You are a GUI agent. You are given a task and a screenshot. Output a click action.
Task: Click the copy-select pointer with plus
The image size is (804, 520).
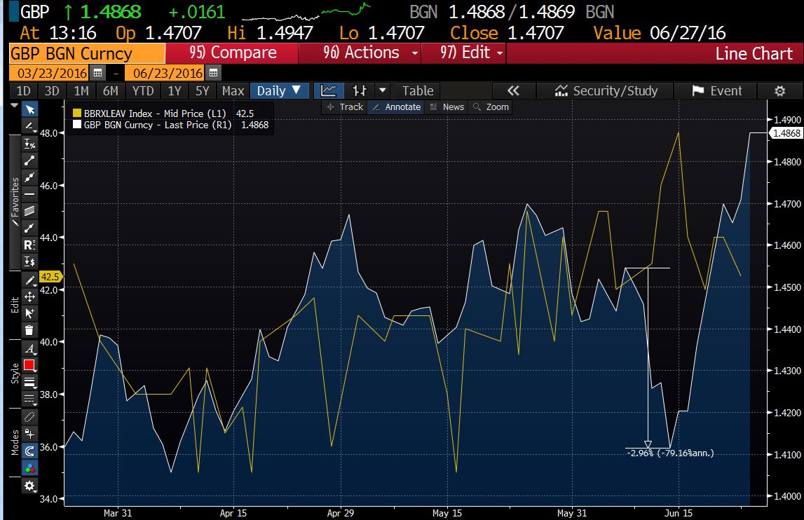tap(29, 313)
